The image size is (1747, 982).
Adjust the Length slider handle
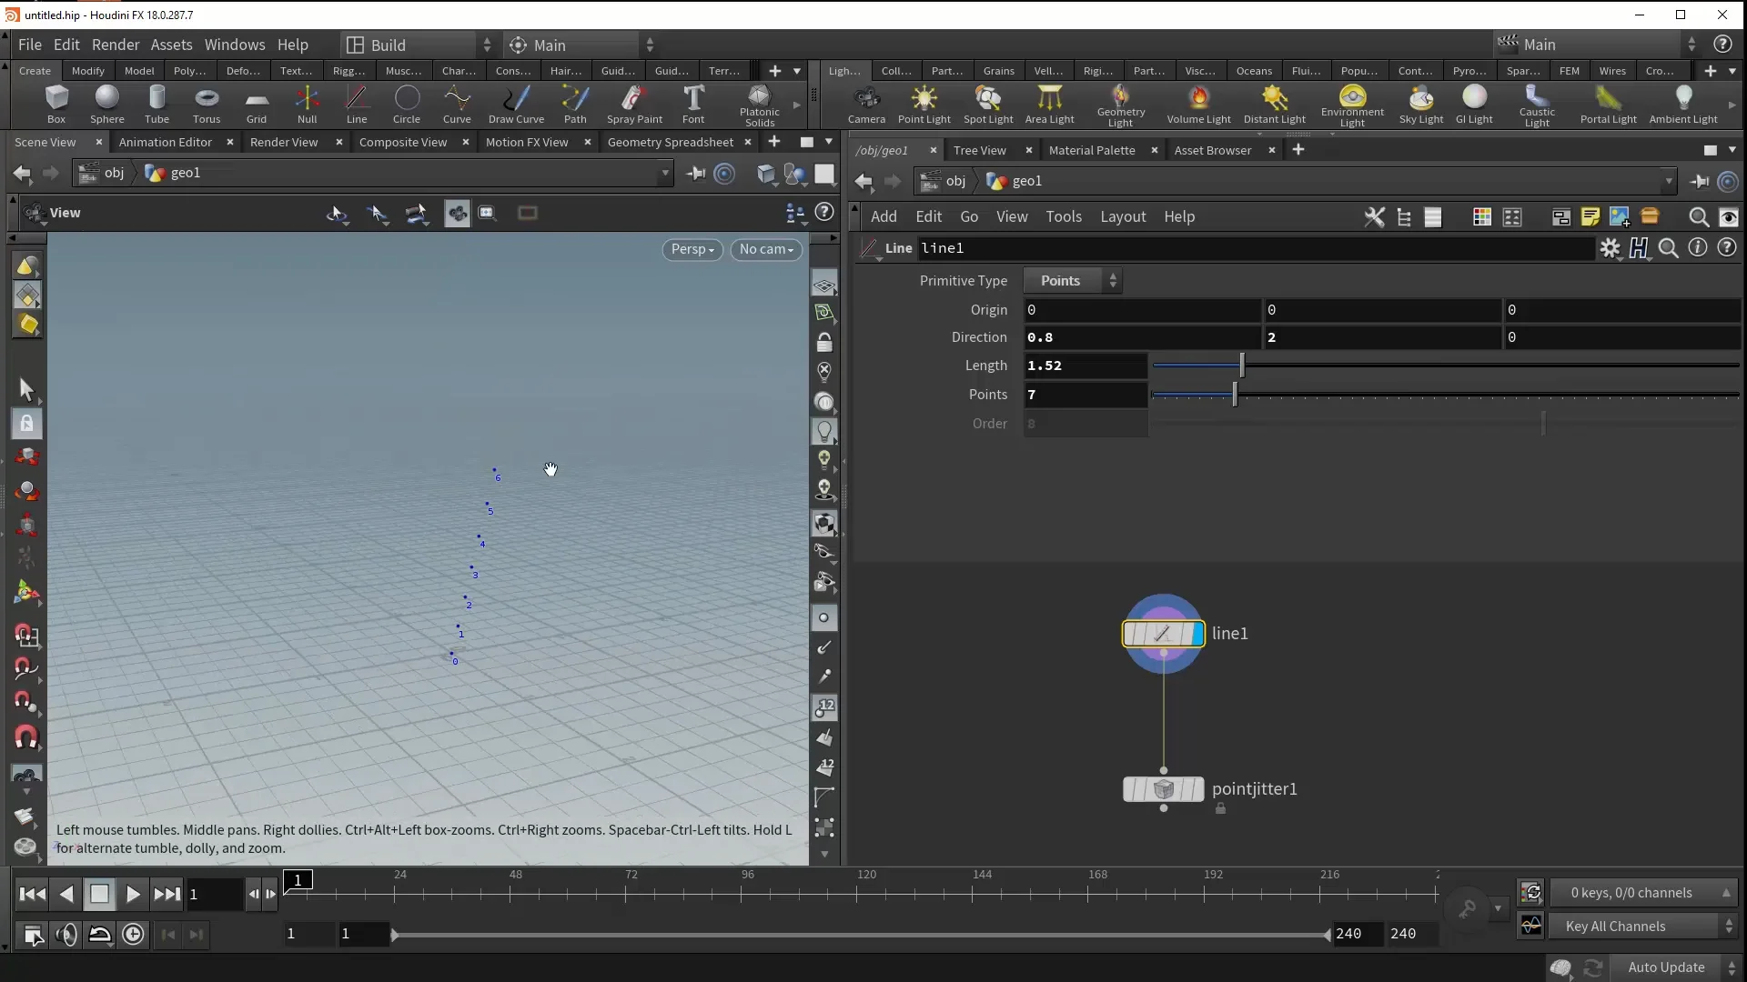click(x=1242, y=366)
